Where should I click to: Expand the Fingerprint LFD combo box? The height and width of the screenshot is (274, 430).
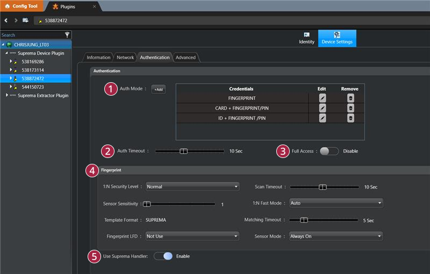click(x=192, y=236)
